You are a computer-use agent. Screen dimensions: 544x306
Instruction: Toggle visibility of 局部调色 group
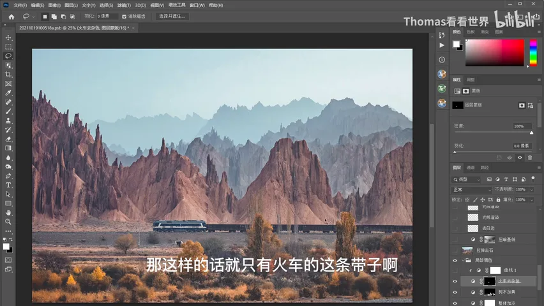(455, 260)
